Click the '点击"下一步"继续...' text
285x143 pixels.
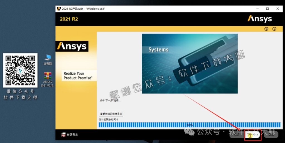coord(110,101)
